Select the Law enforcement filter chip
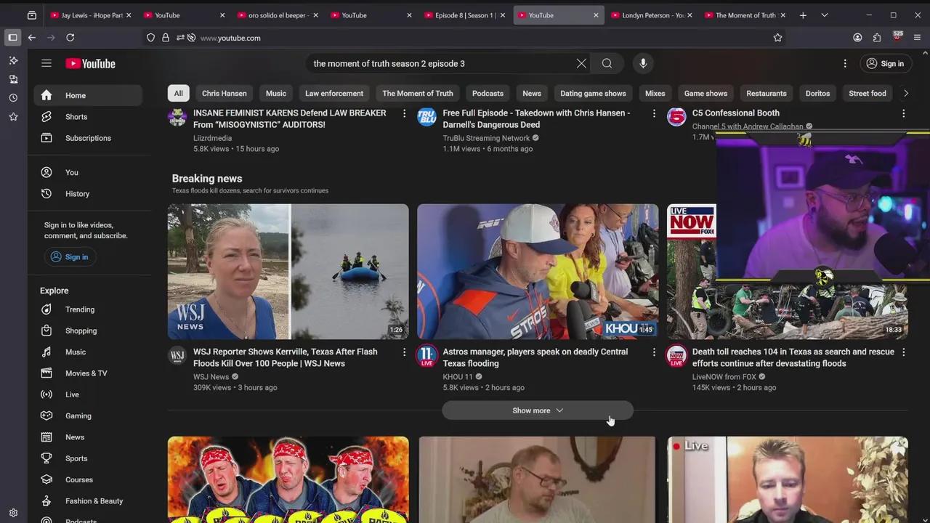Viewport: 930px width, 523px height. tap(334, 93)
